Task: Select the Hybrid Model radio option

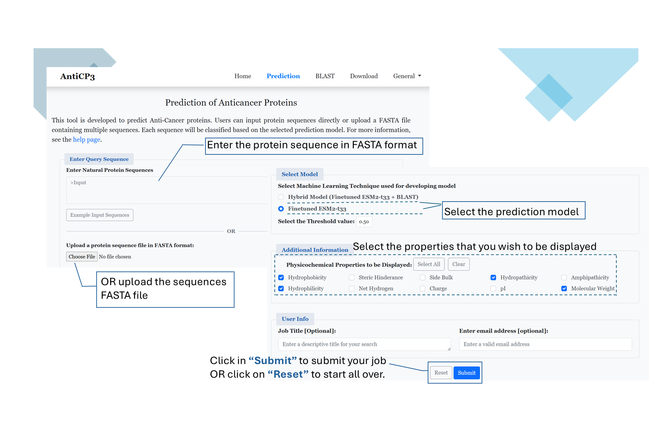Action: 281,197
